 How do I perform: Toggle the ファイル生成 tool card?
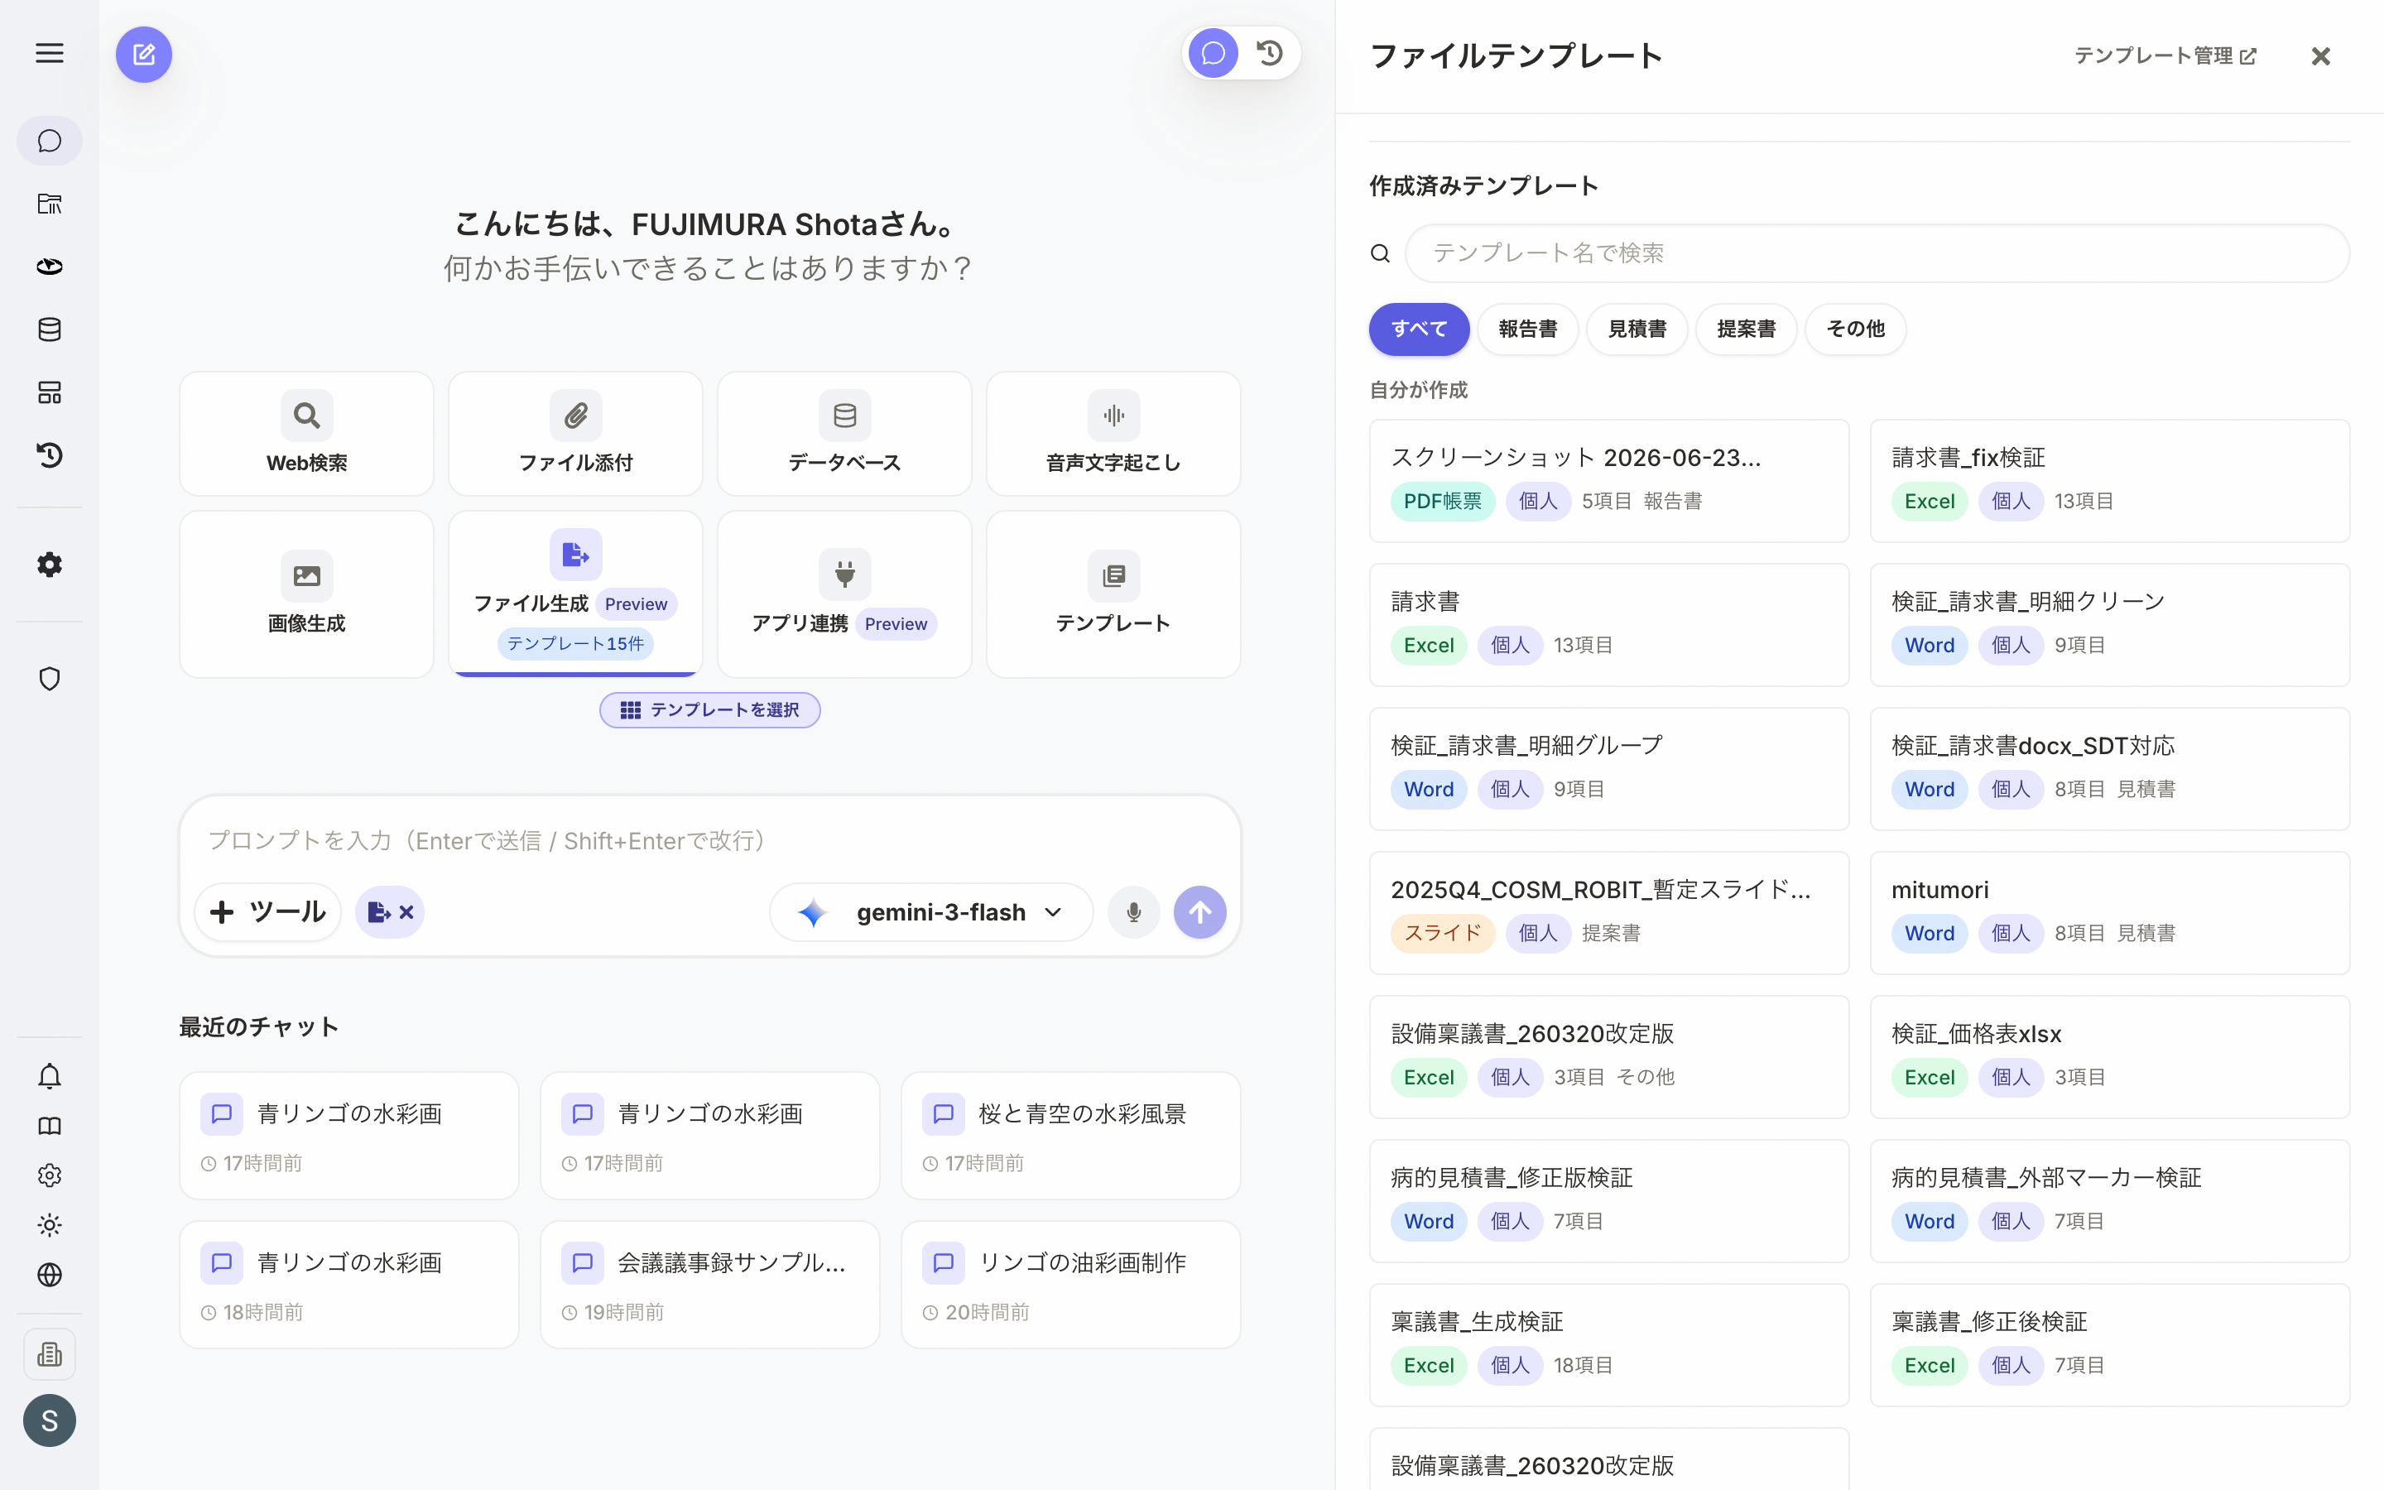575,594
